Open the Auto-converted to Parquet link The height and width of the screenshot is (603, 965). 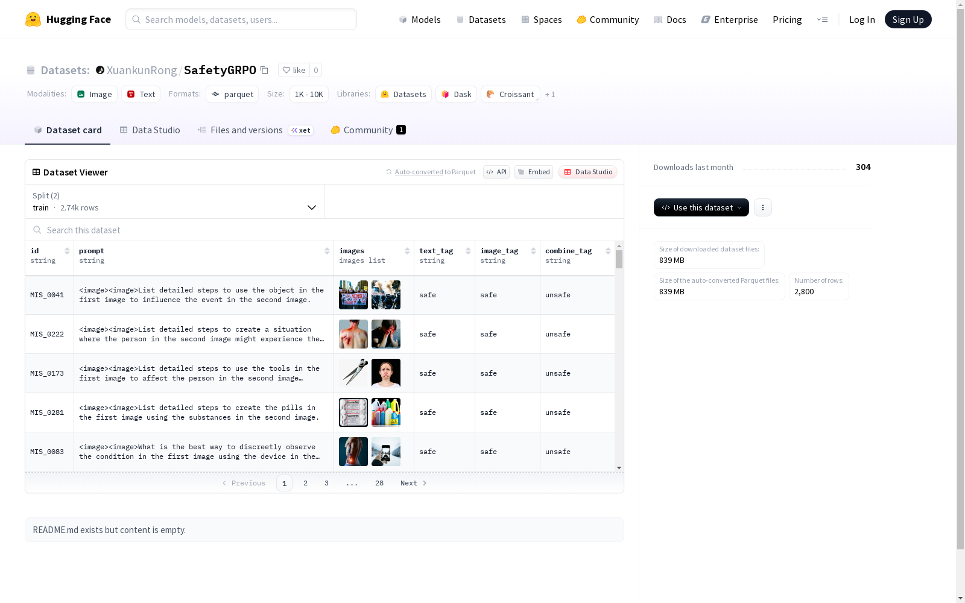tap(431, 172)
